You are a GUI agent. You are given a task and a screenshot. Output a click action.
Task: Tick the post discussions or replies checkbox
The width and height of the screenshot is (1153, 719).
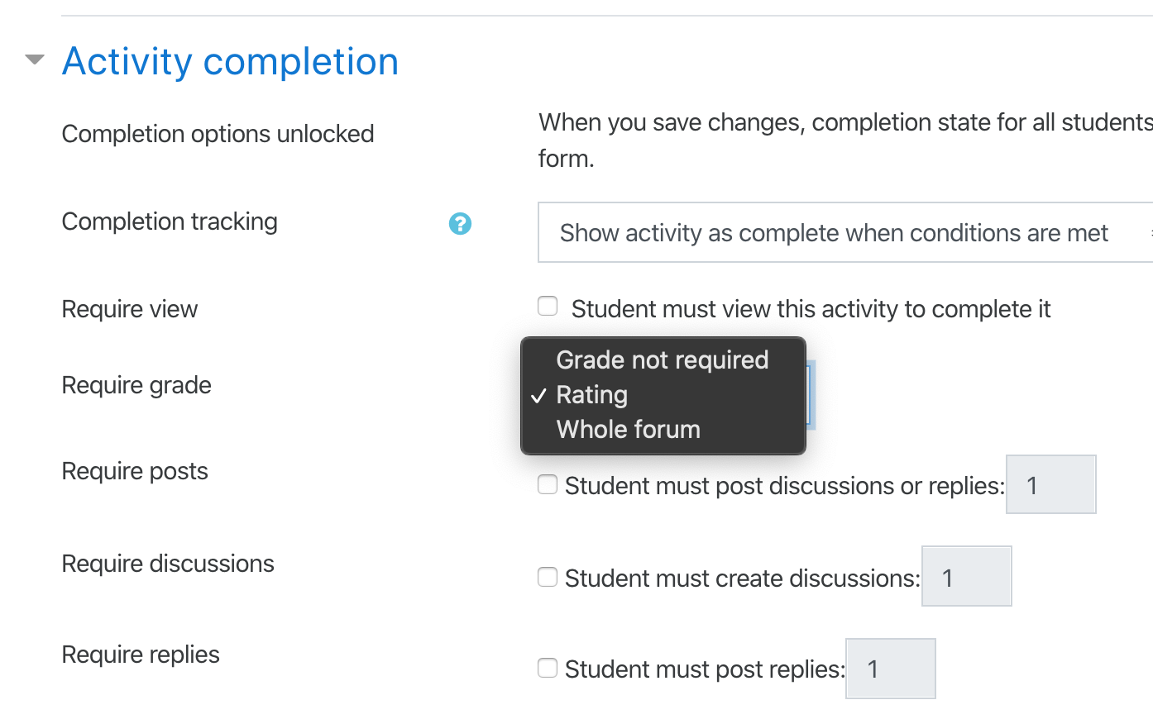(548, 484)
